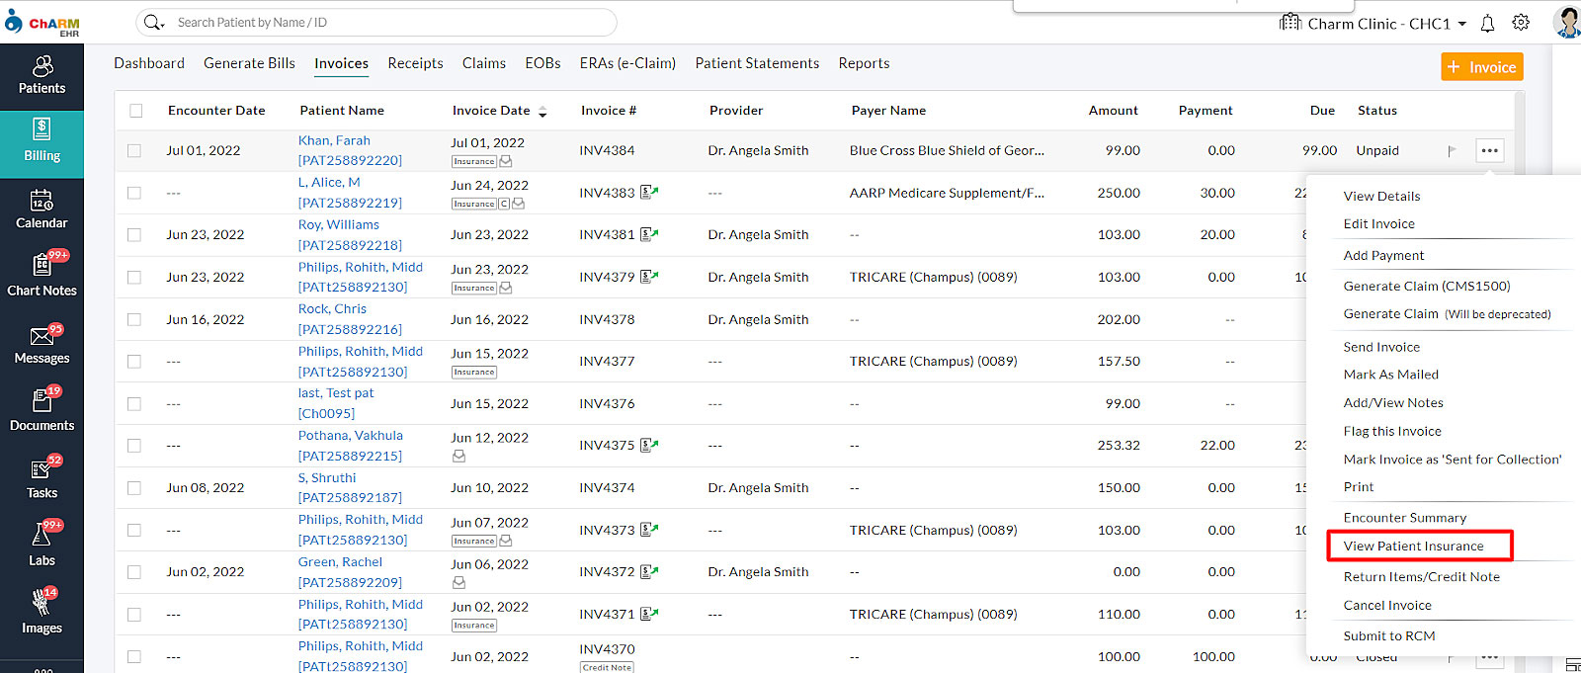Click claim icon next to INV4381
Viewport: 1581px width, 673px height.
pyautogui.click(x=649, y=235)
